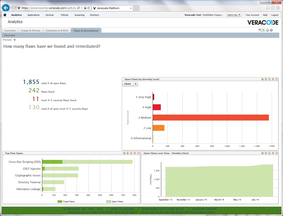This screenshot has width=283, height=216.
Task: Maximize the Top Flaw Types panel
Action: point(138,153)
